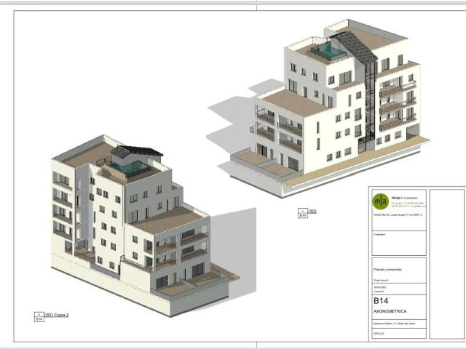Click the address line near title block bottom

(x=394, y=324)
